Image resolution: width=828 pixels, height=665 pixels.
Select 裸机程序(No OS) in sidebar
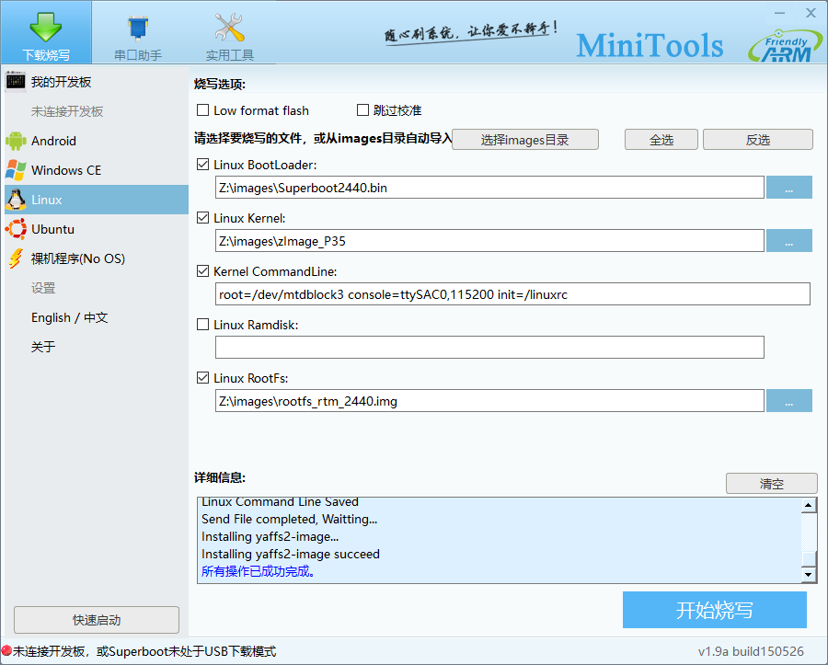(x=97, y=258)
